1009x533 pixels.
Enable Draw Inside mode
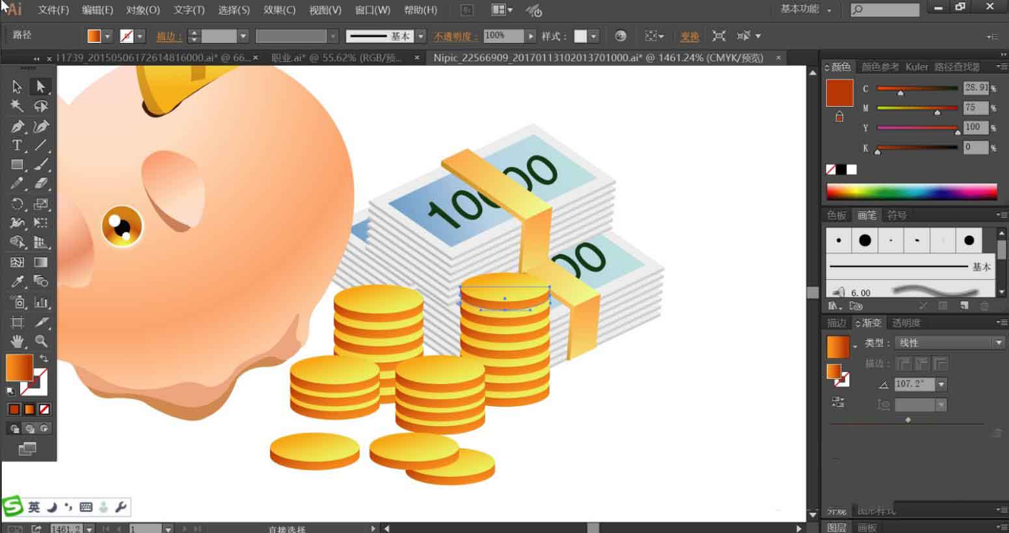pyautogui.click(x=44, y=428)
